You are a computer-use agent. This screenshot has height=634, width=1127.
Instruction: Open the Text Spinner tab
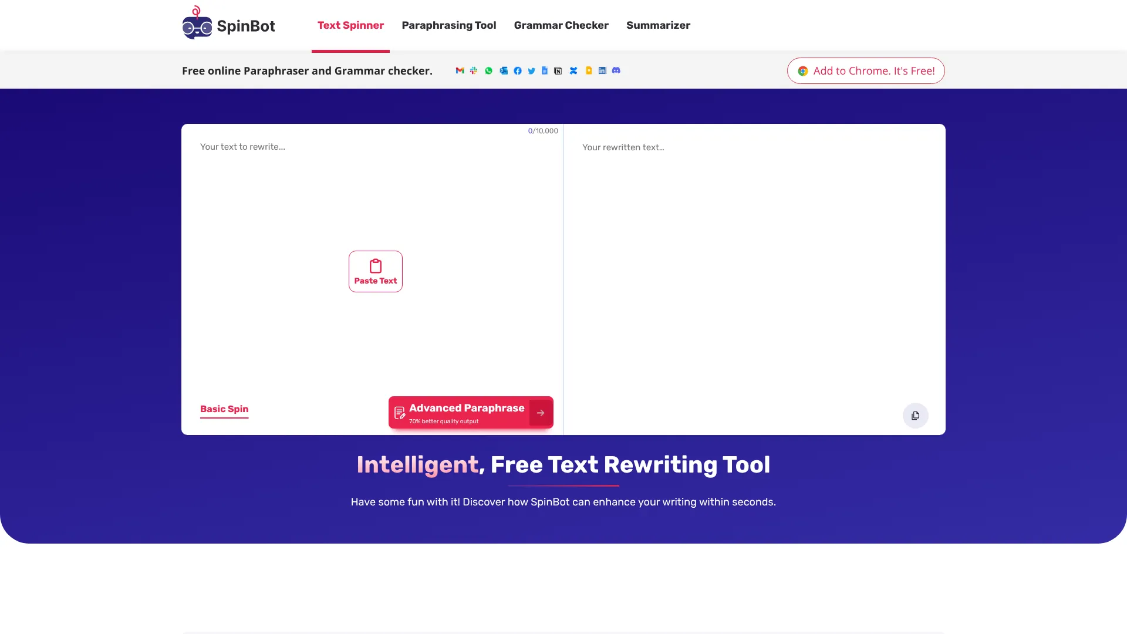click(350, 25)
